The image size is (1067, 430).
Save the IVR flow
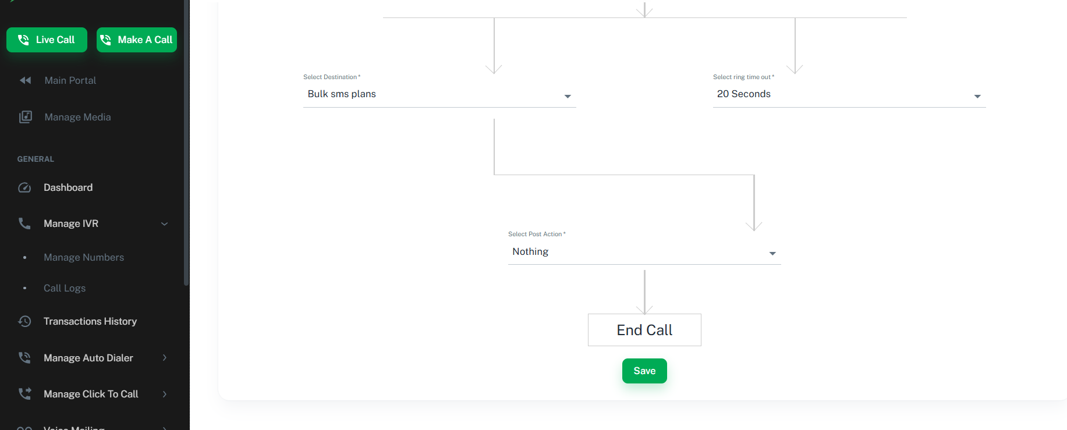[644, 371]
